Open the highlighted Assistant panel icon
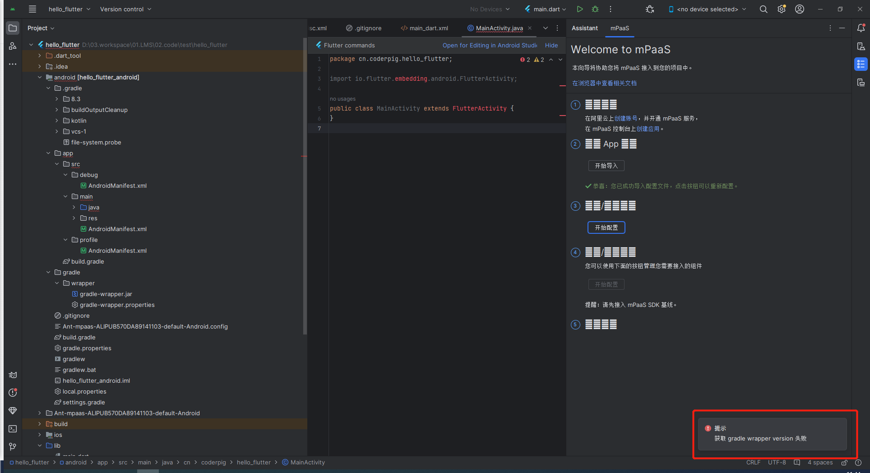This screenshot has height=473, width=870. [x=861, y=64]
